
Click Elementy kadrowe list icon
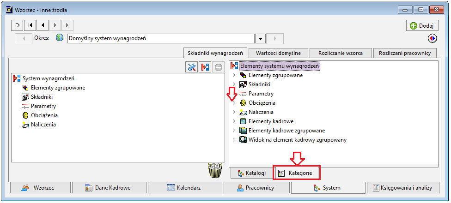(x=243, y=121)
